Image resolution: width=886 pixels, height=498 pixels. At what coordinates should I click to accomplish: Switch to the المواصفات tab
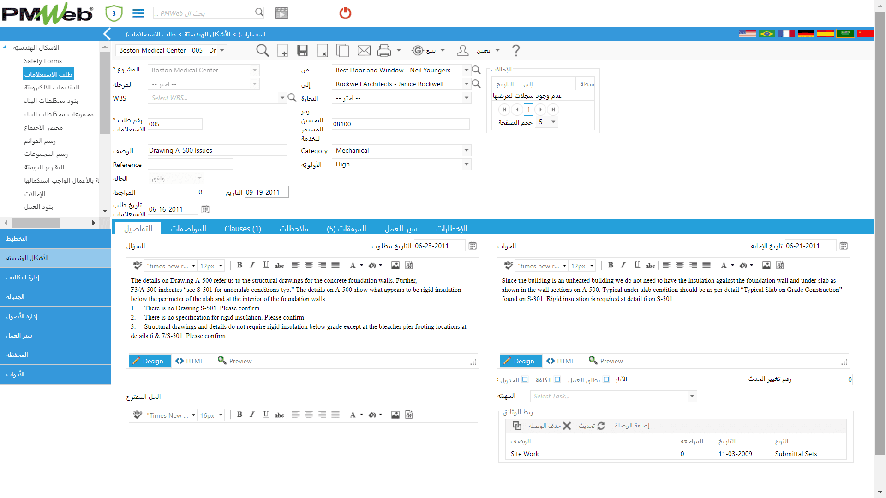pos(188,229)
